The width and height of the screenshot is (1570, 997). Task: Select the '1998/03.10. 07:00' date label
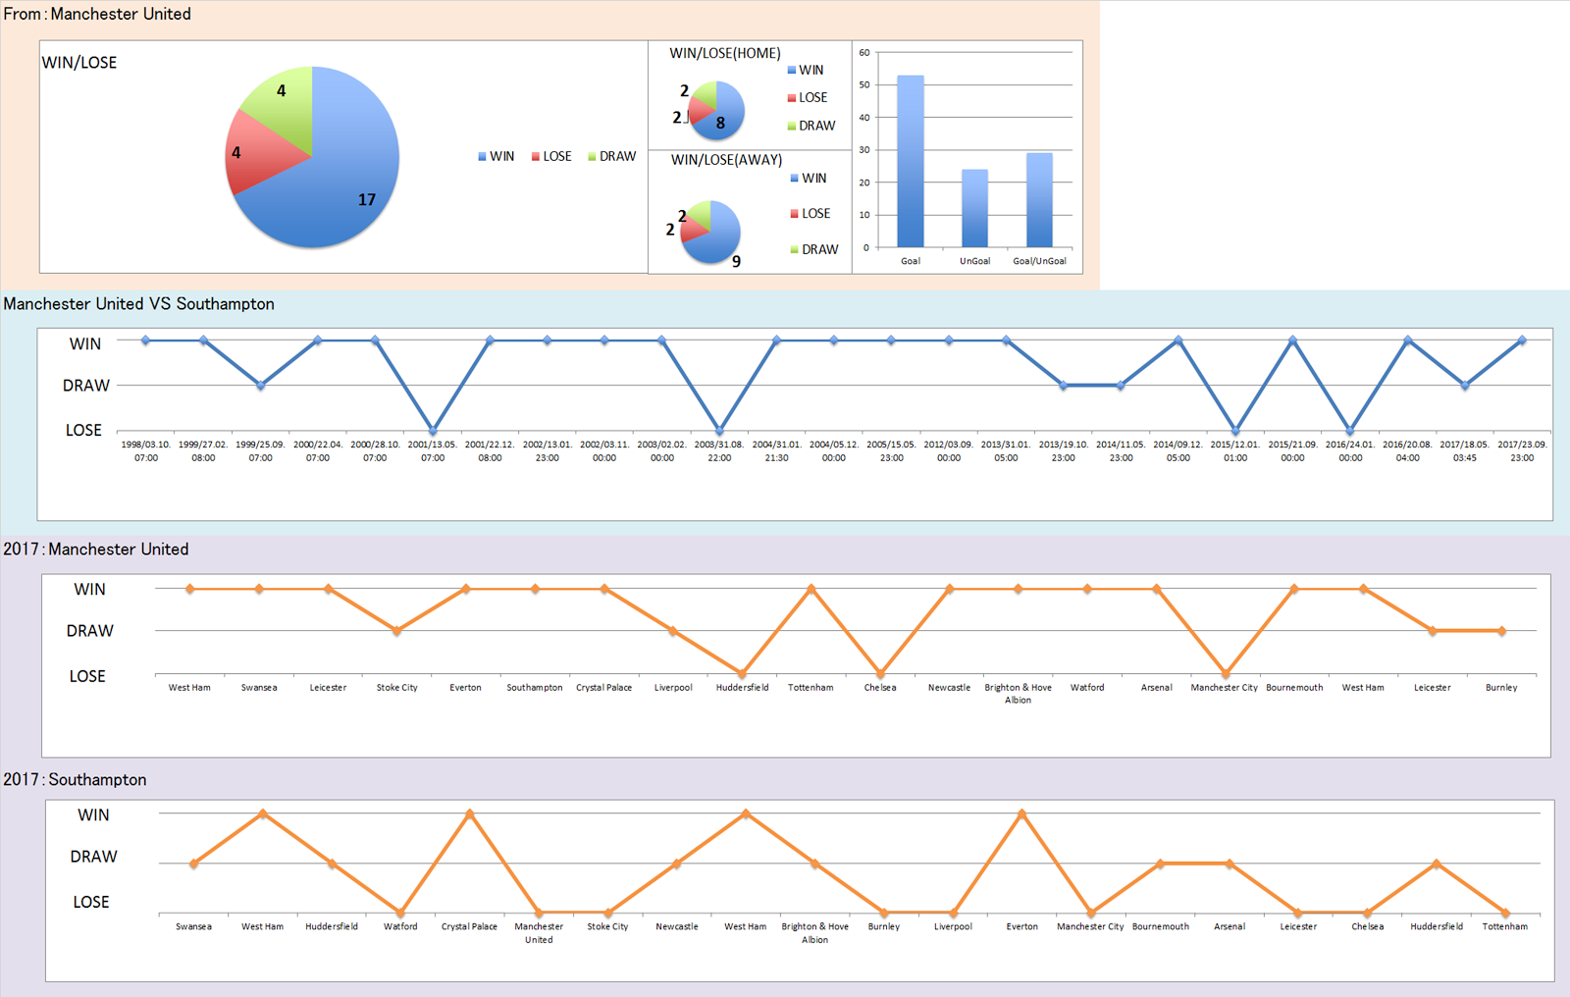pyautogui.click(x=146, y=451)
